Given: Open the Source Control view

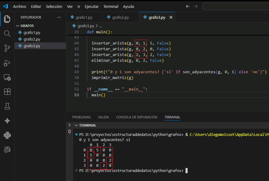Looking at the screenshot, I should click(x=7, y=48).
